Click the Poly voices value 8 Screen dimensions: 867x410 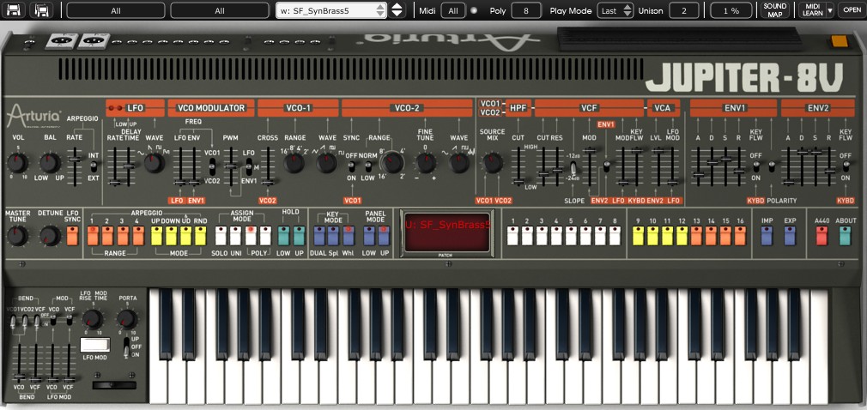(526, 10)
